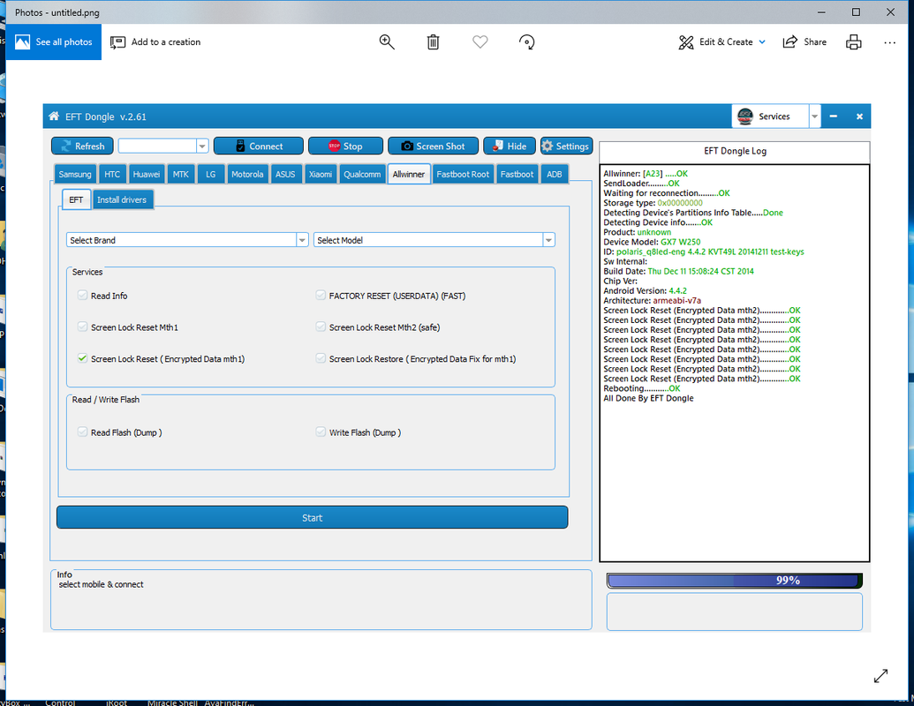
Task: Click the zoom magnifier icon in Photos
Action: [387, 42]
